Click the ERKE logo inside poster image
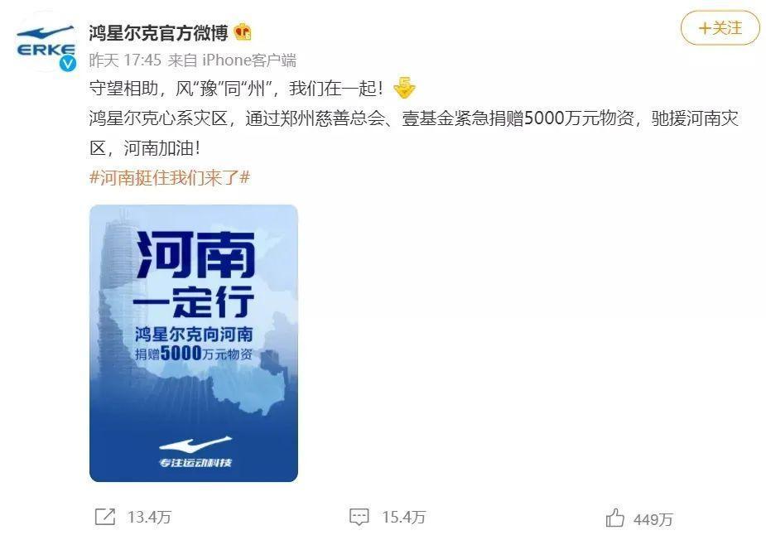 point(195,445)
